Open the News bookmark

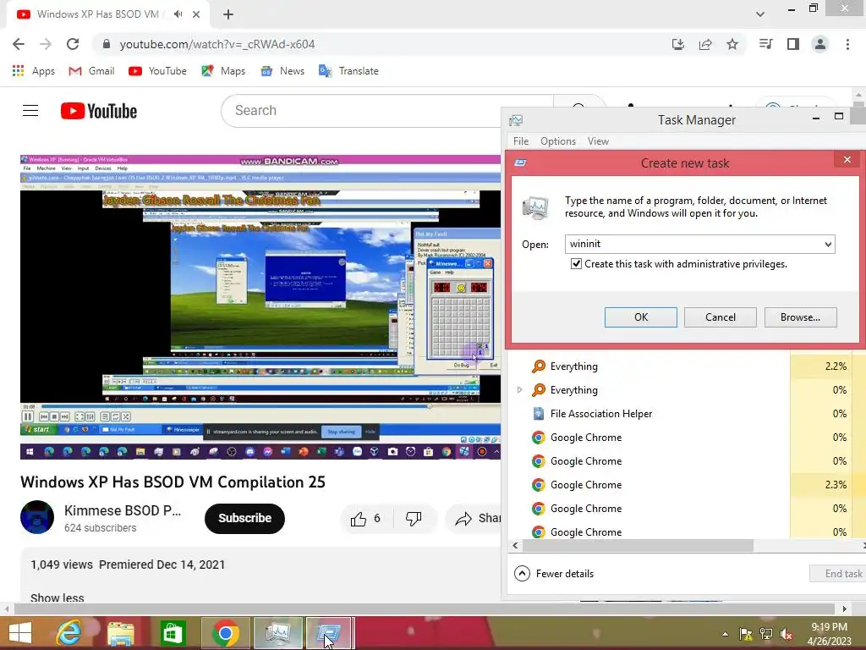[x=282, y=71]
